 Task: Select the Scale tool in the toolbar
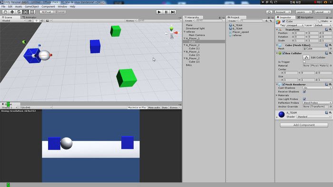click(x=26, y=12)
